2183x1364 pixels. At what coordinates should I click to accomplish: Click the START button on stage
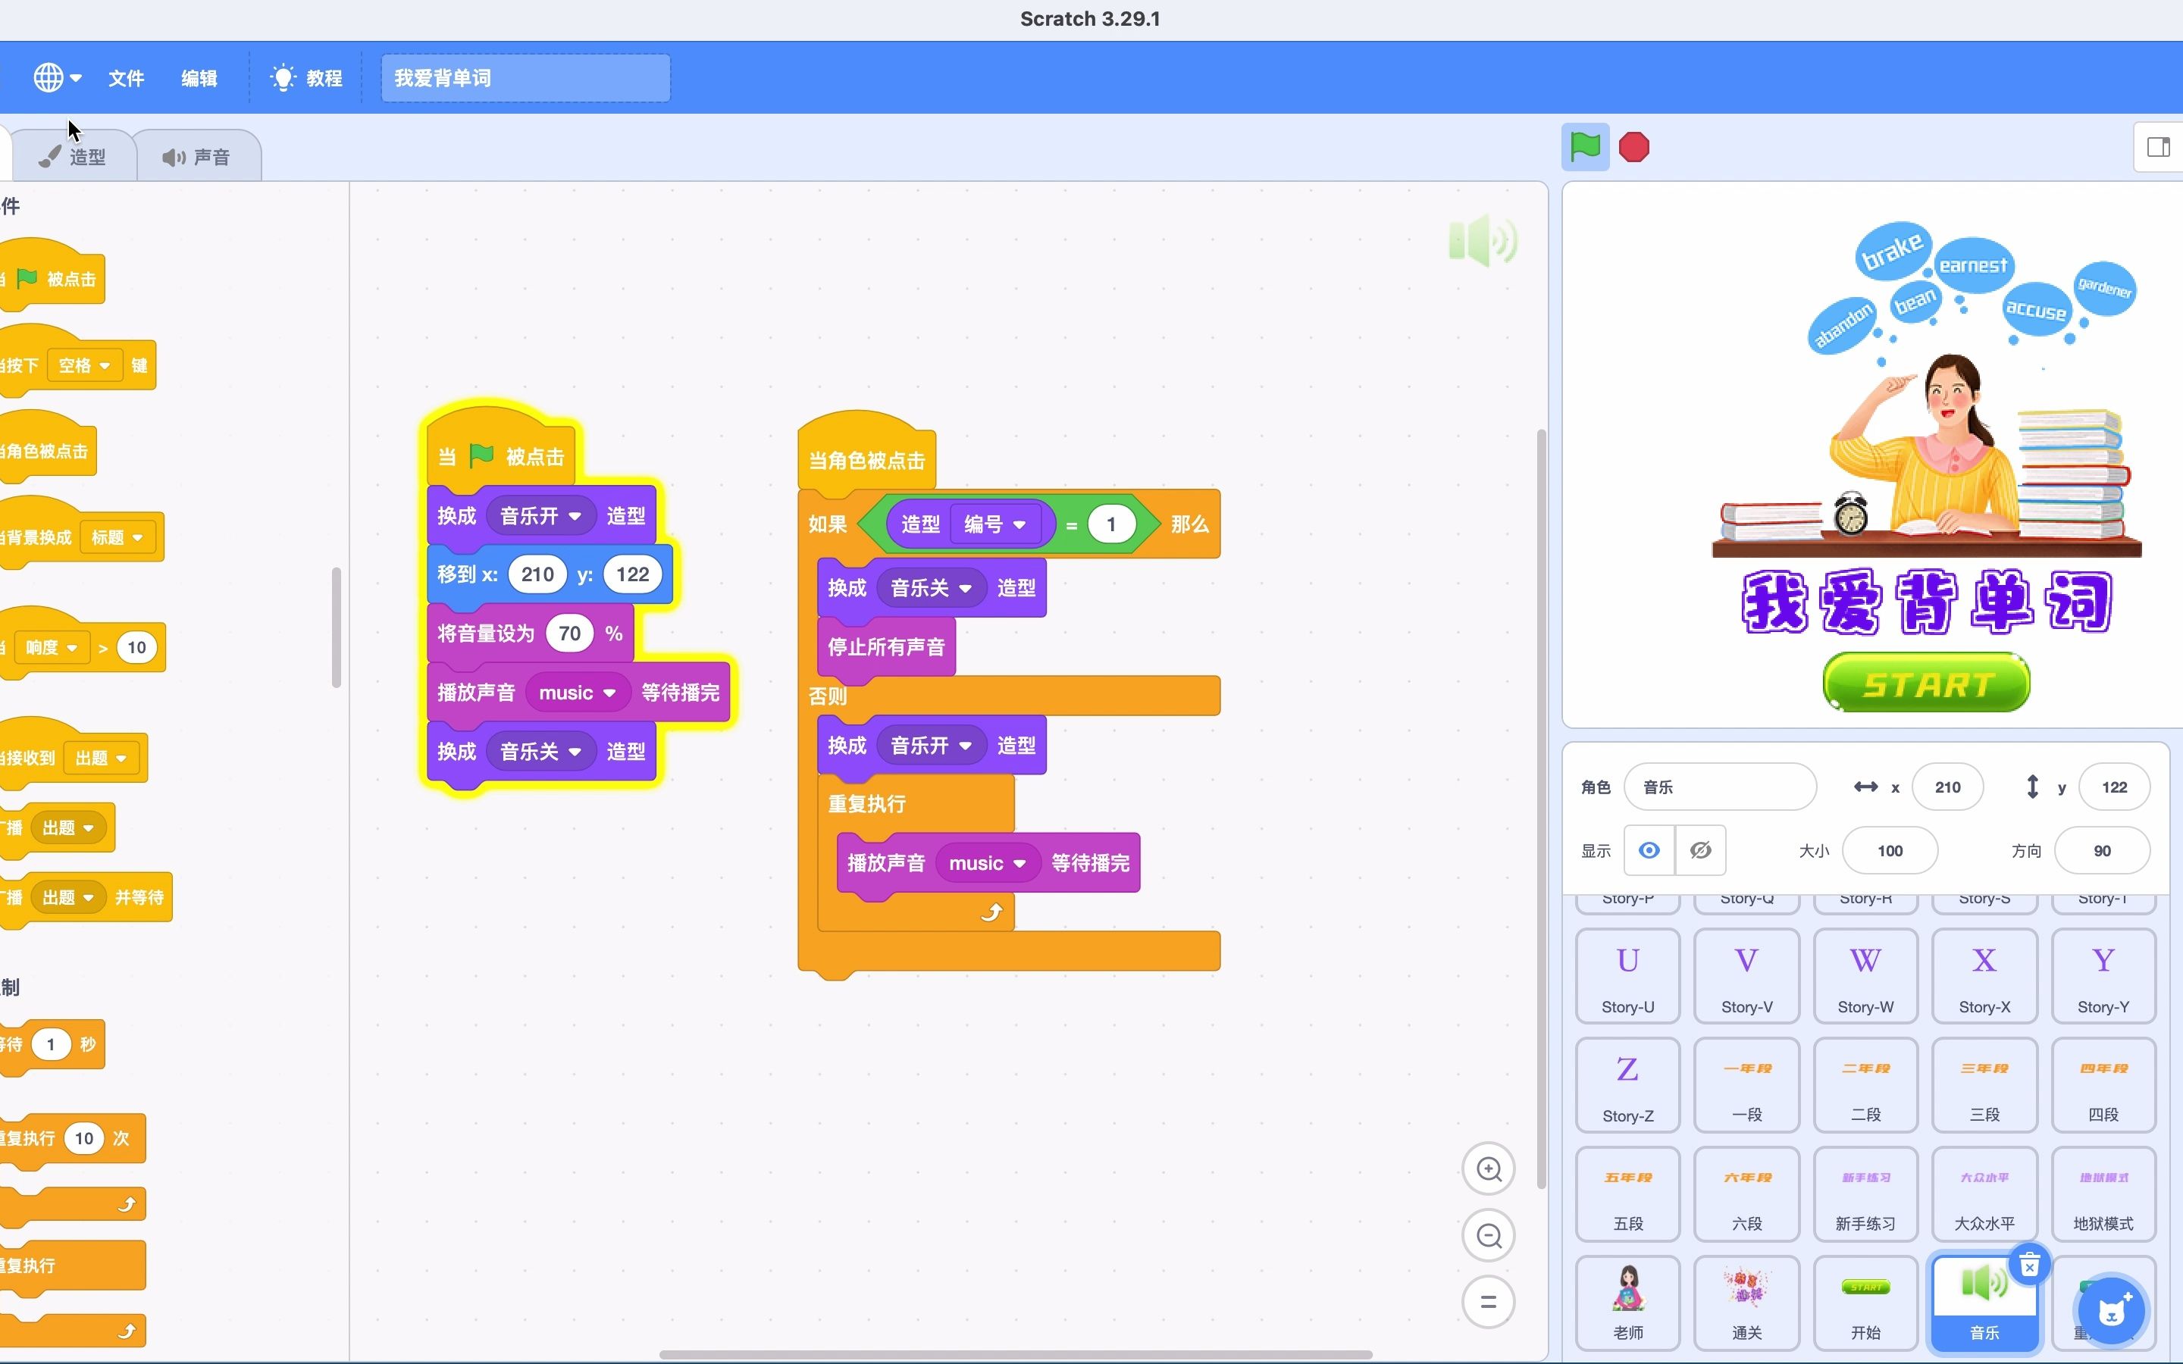pos(1926,684)
